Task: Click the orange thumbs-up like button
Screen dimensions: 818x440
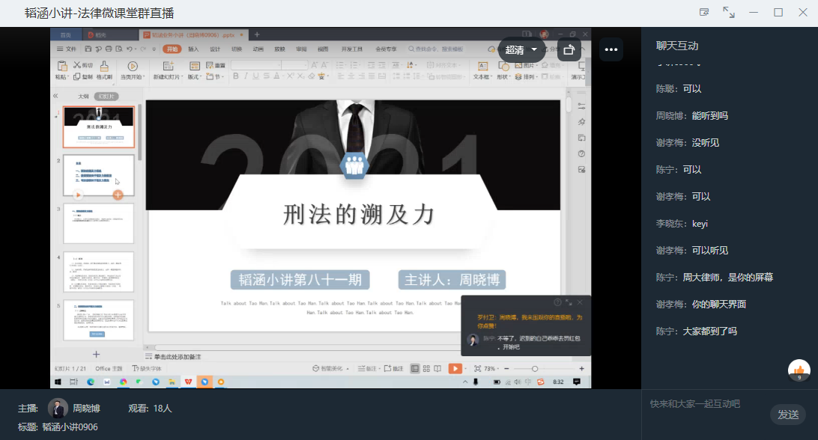Action: pyautogui.click(x=799, y=370)
